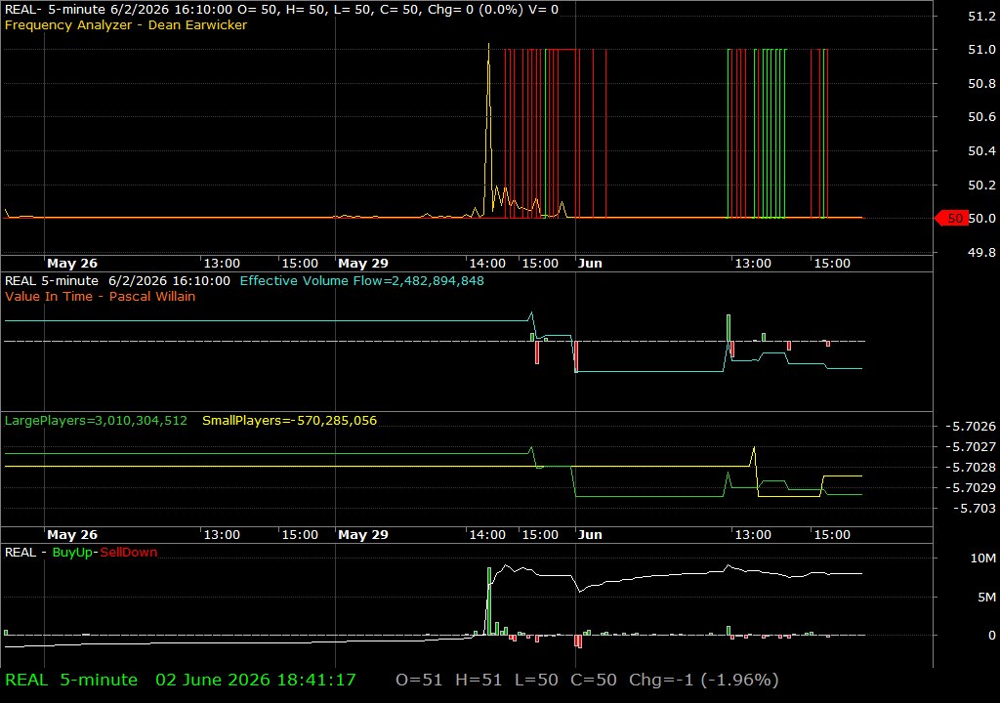Click the green 'BuyUp' legend label
The image size is (1000, 703).
(72, 553)
